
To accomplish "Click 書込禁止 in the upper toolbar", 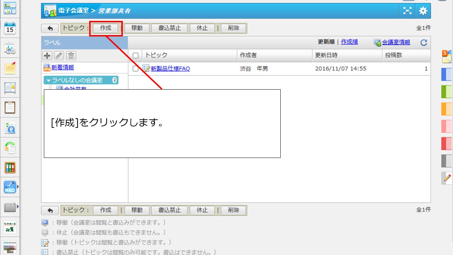I will pos(170,28).
